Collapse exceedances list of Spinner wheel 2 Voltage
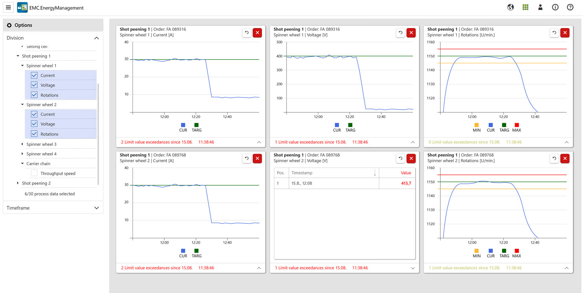Image resolution: width=583 pixels, height=293 pixels. tap(413, 268)
